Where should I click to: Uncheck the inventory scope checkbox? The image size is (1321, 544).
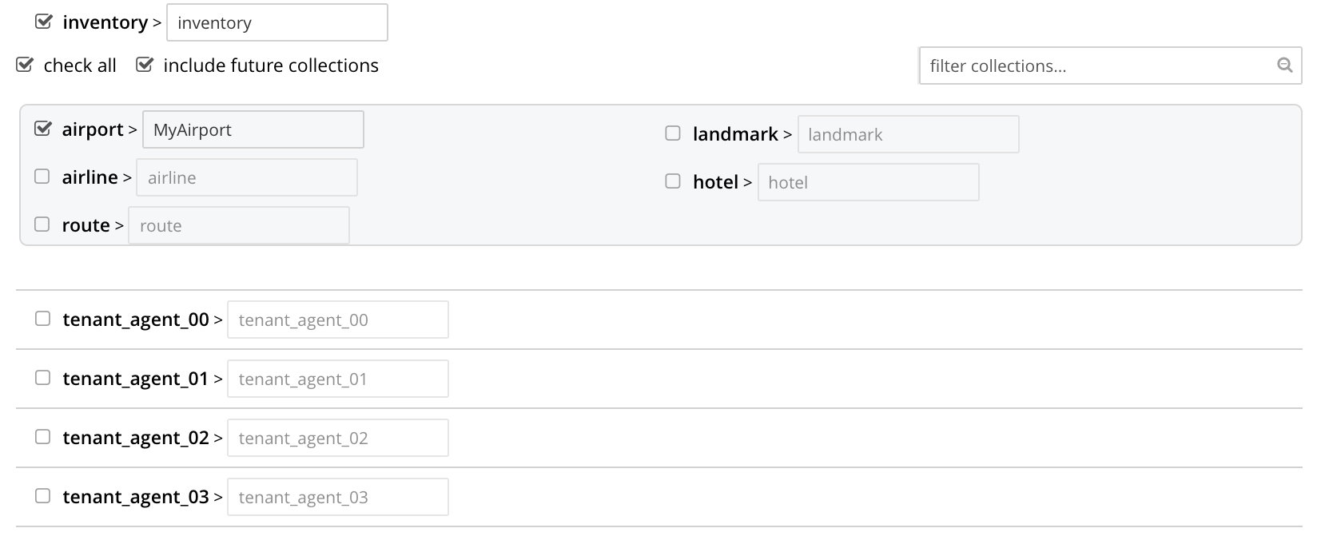click(x=43, y=22)
